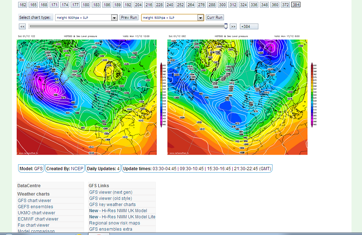Click the Weather charts heading
362x235 pixels.
[x=33, y=194]
